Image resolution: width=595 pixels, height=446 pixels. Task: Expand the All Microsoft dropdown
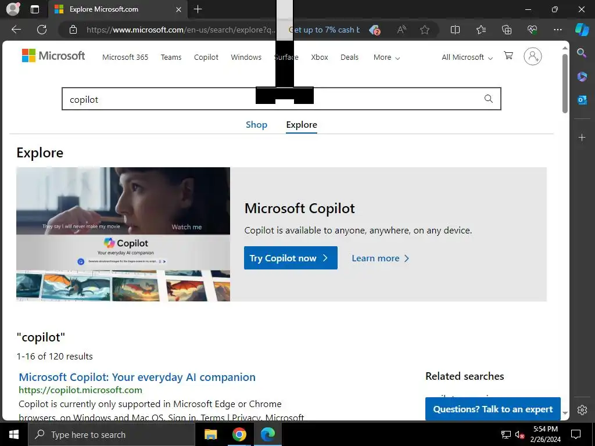[467, 57]
